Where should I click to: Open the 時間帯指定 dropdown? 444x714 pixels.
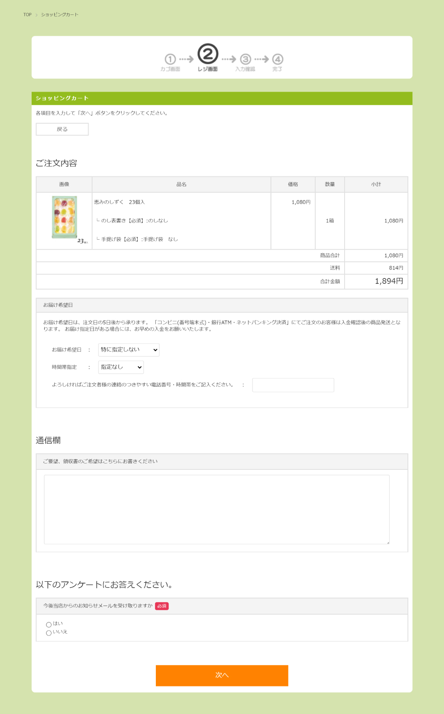(x=121, y=367)
